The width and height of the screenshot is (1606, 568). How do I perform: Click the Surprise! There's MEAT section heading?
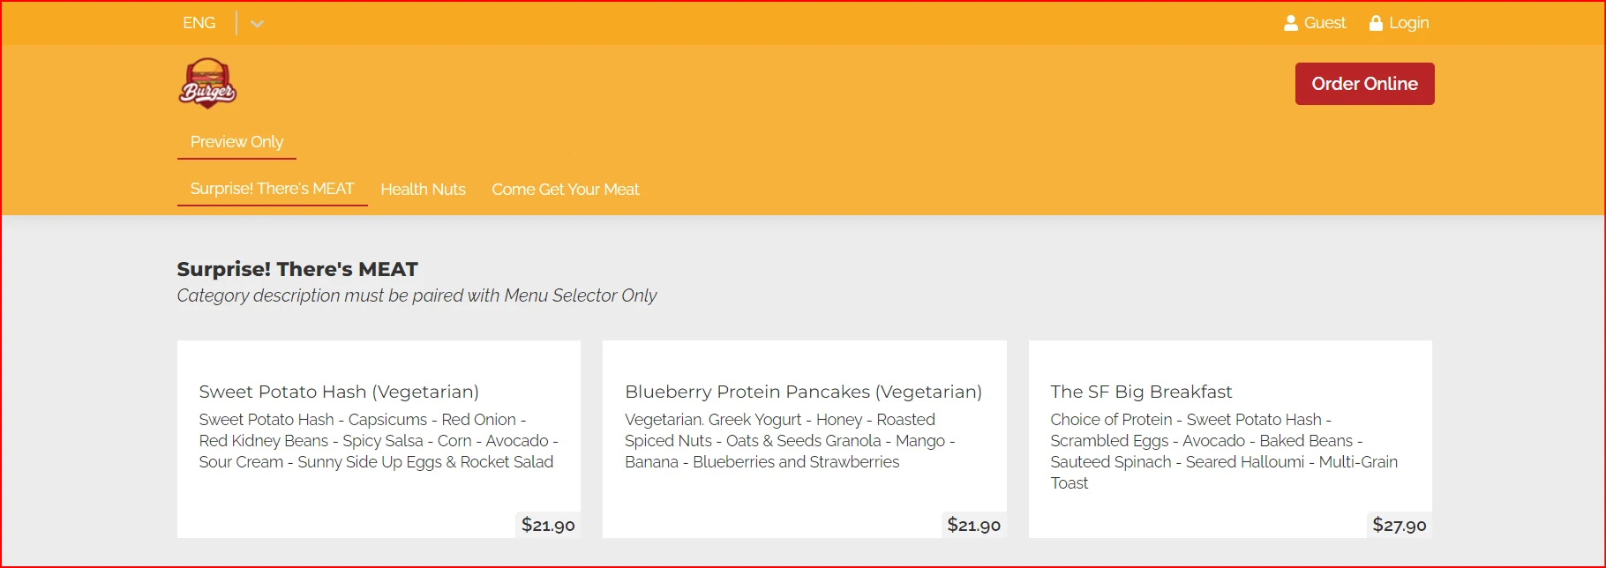pyautogui.click(x=297, y=269)
